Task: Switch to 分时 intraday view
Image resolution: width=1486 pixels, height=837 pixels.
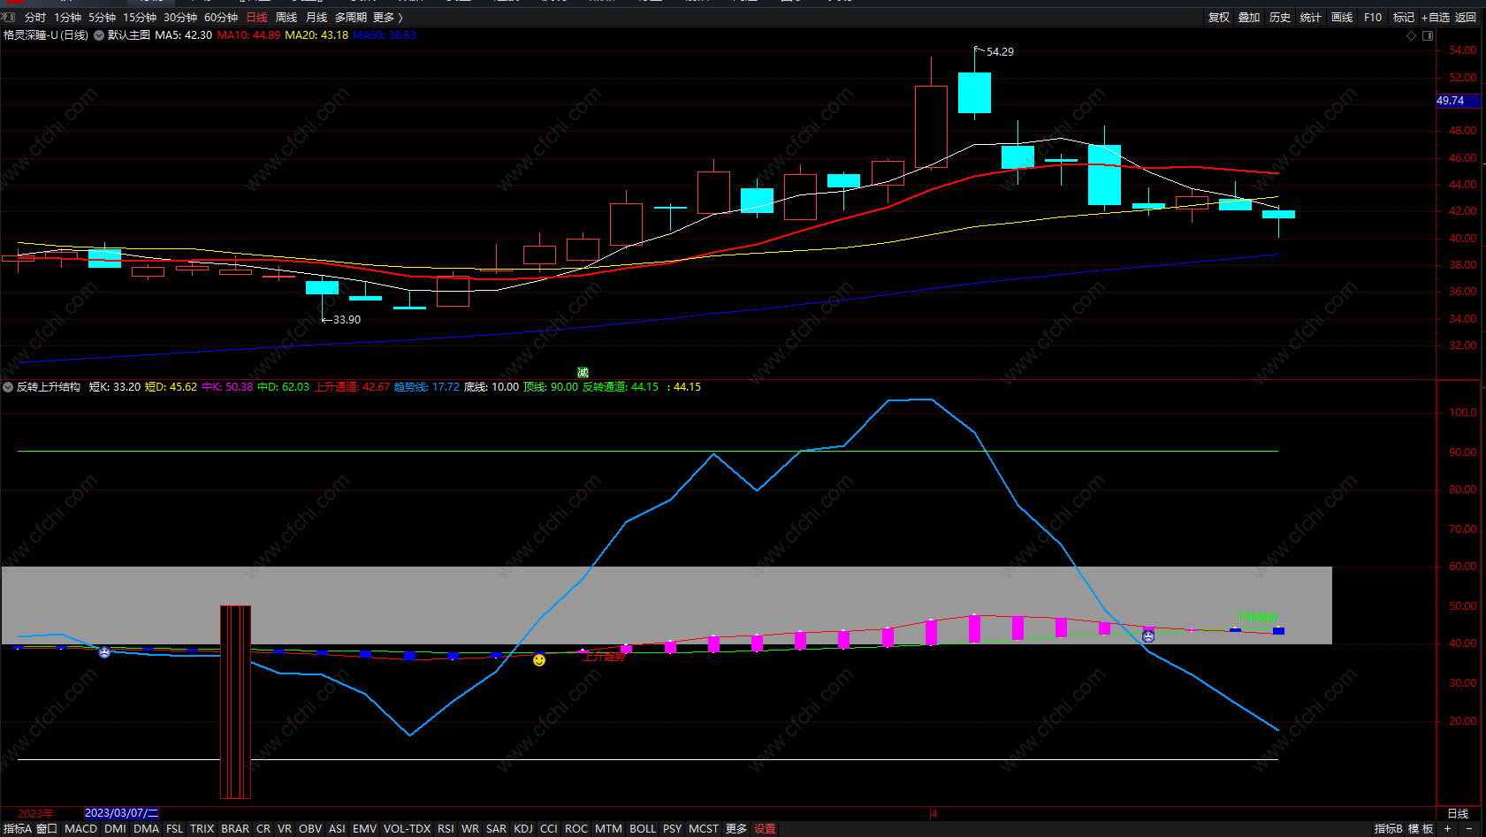Action: pos(34,18)
